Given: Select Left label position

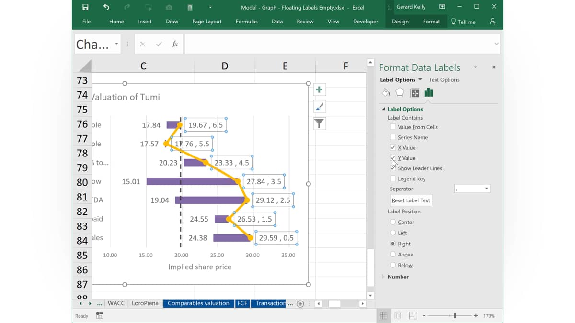Looking at the screenshot, I should (393, 233).
